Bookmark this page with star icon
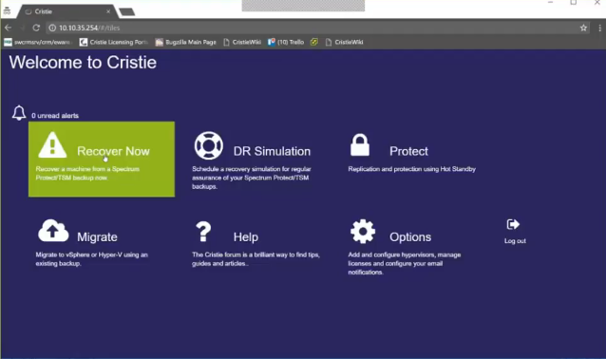This screenshot has height=359, width=606. click(x=583, y=28)
